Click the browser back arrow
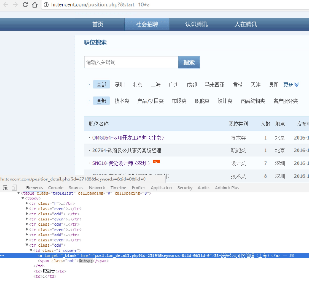 pos(5,4)
